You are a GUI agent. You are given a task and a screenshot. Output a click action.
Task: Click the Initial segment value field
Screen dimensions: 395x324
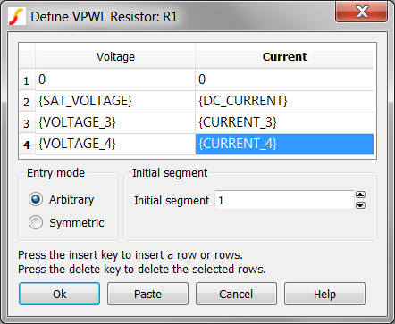pos(284,200)
